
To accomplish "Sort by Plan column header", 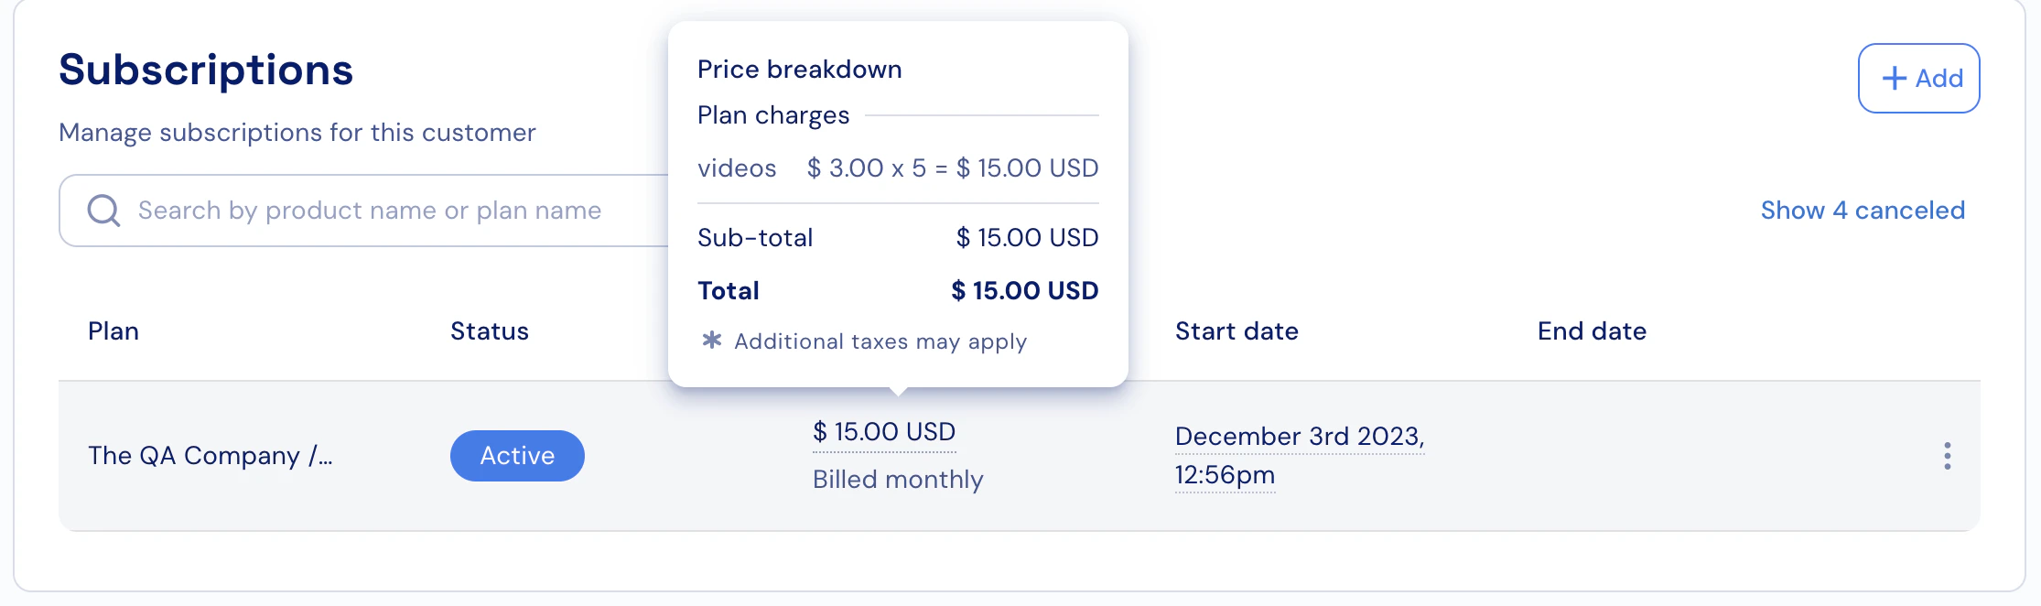I will point(113,331).
